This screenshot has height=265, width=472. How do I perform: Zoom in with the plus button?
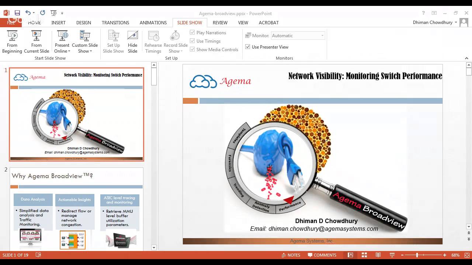pos(445,255)
